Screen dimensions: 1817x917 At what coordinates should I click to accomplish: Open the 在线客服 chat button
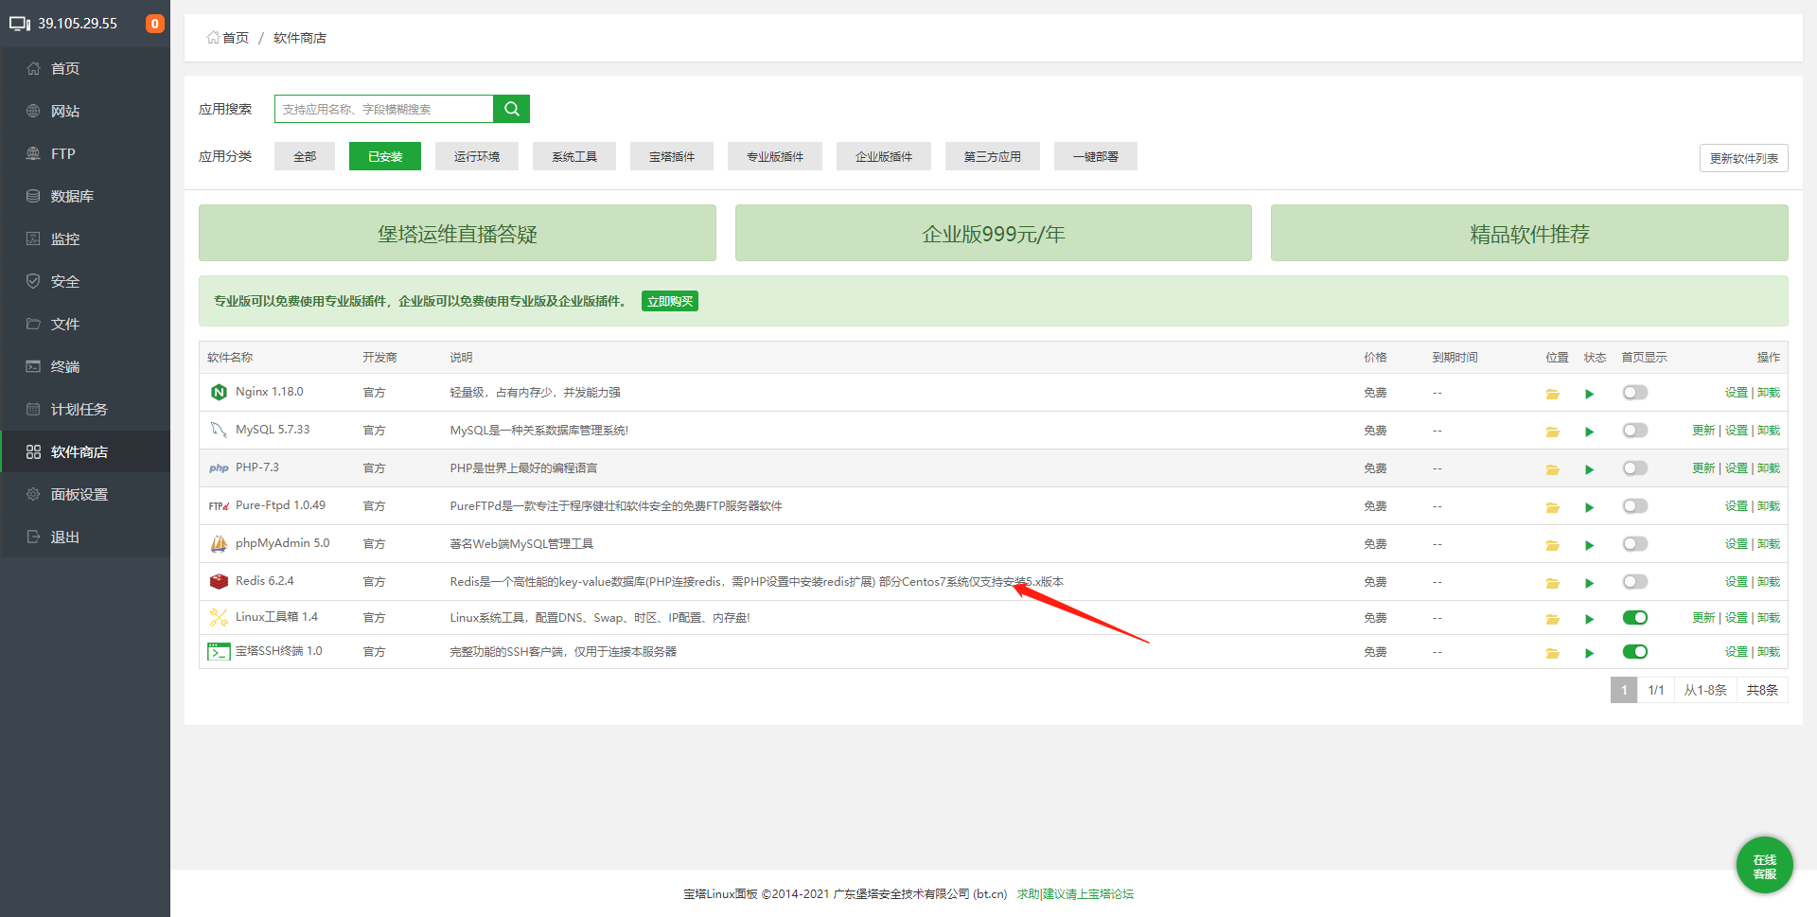tap(1765, 865)
